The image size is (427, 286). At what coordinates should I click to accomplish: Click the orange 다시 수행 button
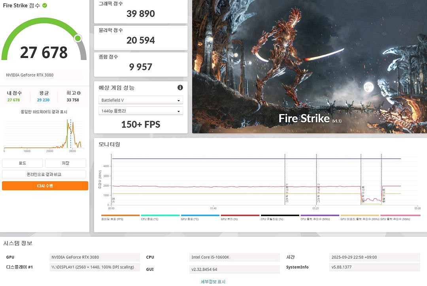pos(45,186)
